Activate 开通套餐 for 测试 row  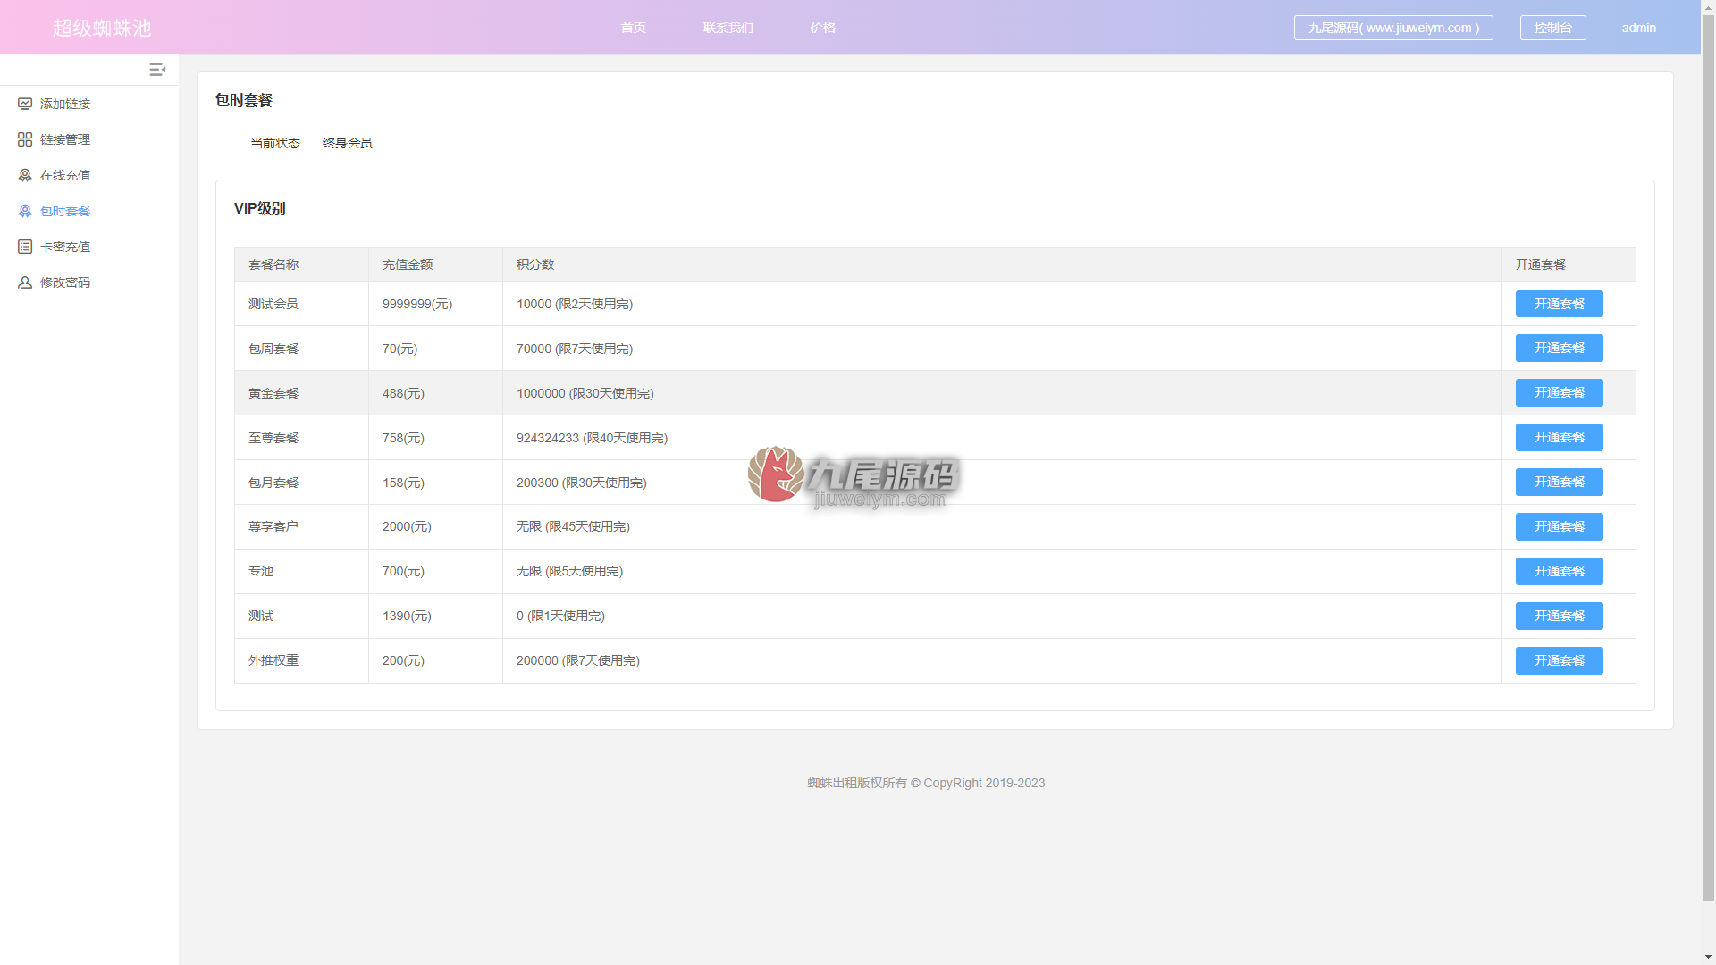(1560, 617)
